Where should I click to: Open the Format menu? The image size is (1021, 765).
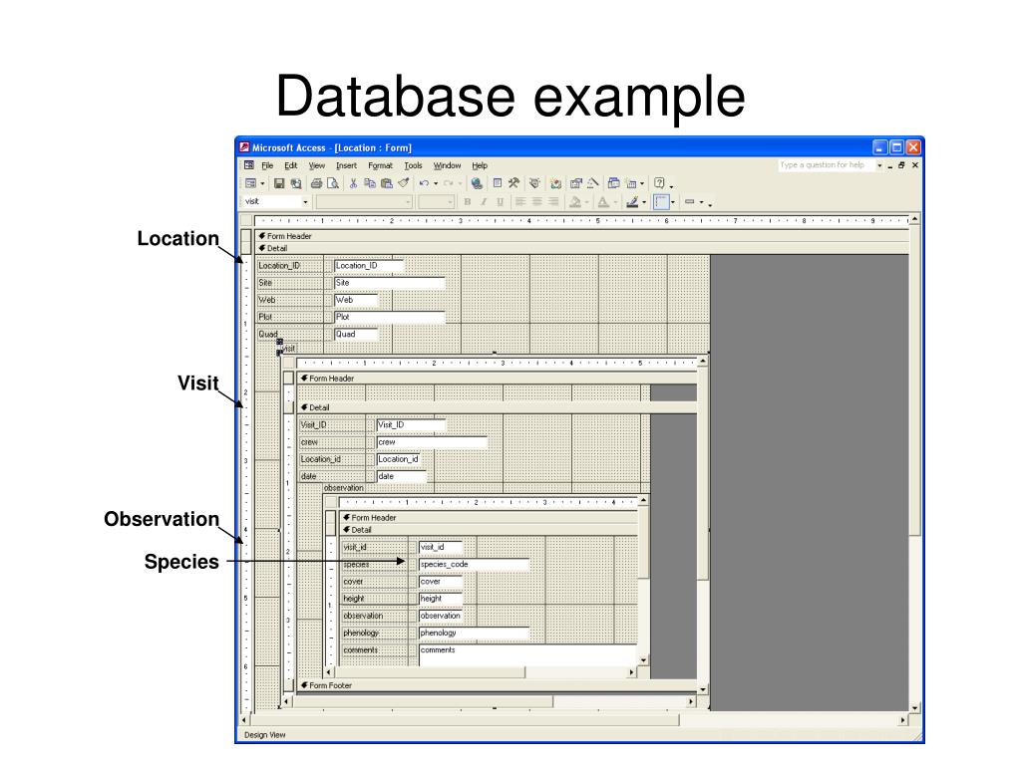pos(380,165)
